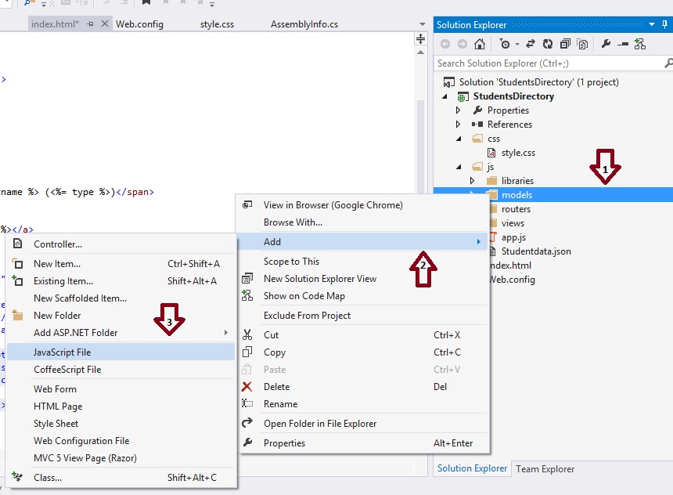673x495 pixels.
Task: Switch to Solution Explorer bottom tab
Action: (472, 468)
